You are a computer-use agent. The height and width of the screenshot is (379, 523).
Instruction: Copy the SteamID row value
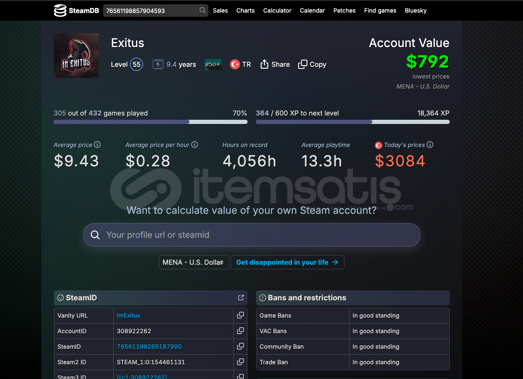(x=240, y=347)
